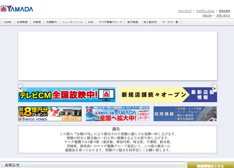The image size is (234, 168).
Task: Open 企業情報 menu item
Action: (x=22, y=22)
